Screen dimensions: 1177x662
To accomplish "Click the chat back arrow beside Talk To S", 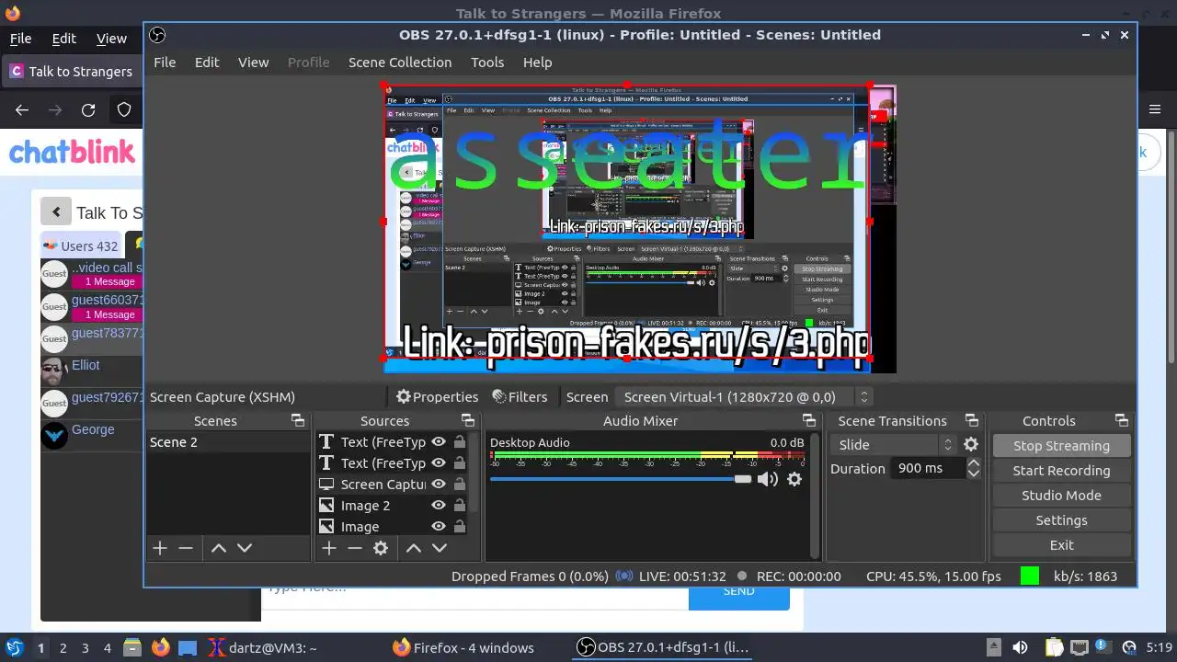I will click(x=56, y=212).
